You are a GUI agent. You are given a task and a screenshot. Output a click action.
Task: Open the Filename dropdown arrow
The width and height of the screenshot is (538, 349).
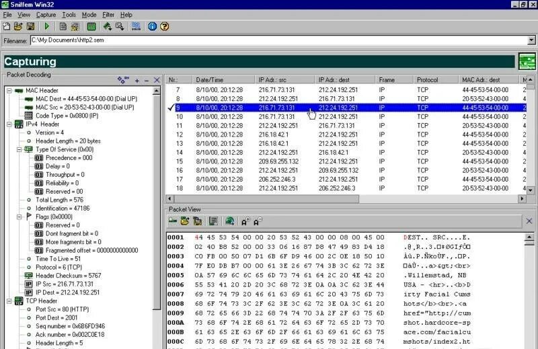[531, 40]
